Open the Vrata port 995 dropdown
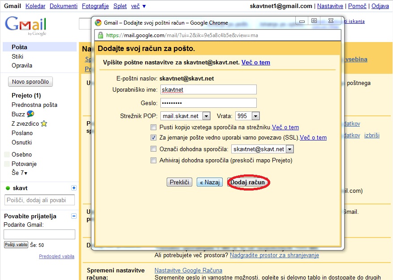 247,116
